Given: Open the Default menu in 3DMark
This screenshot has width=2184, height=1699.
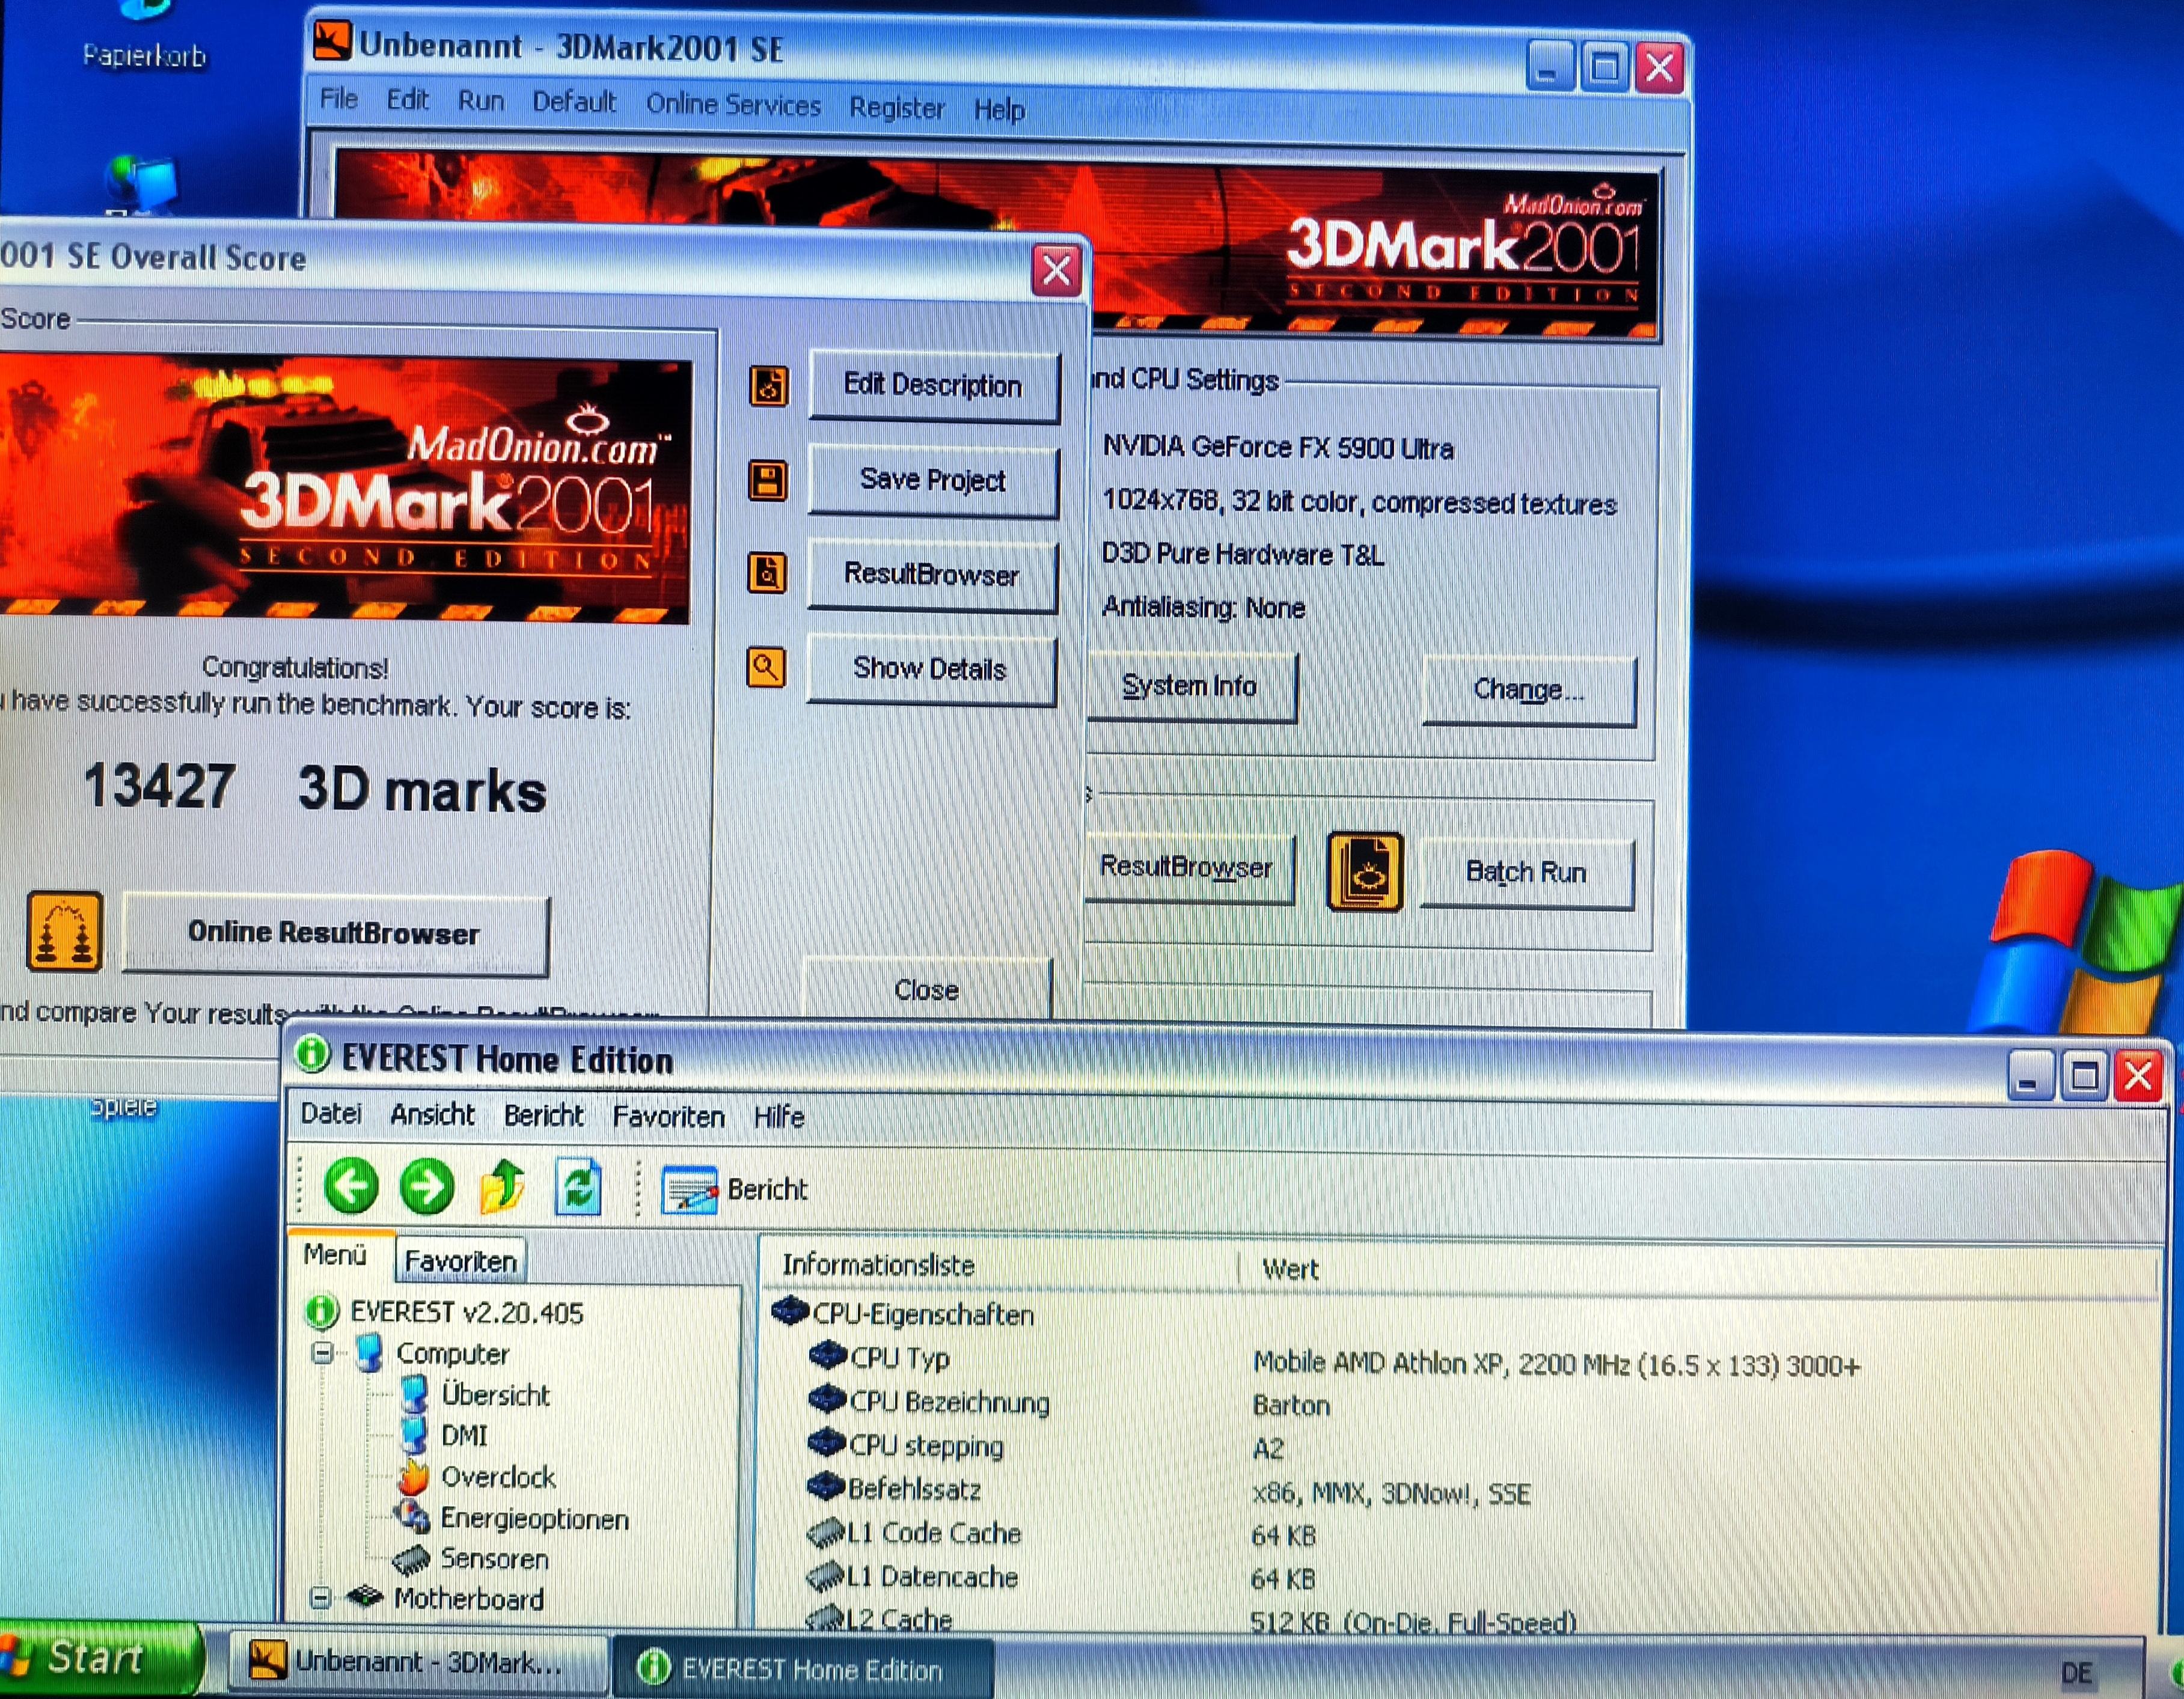Looking at the screenshot, I should (574, 102).
